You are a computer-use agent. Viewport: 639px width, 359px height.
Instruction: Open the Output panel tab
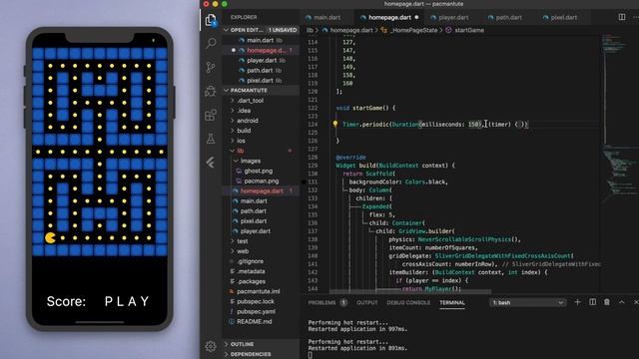[366, 302]
